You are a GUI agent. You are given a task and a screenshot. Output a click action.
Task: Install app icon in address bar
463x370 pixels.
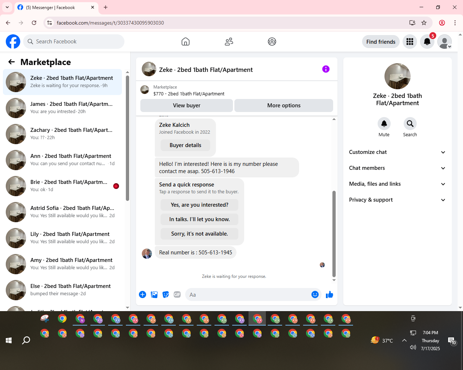point(412,23)
